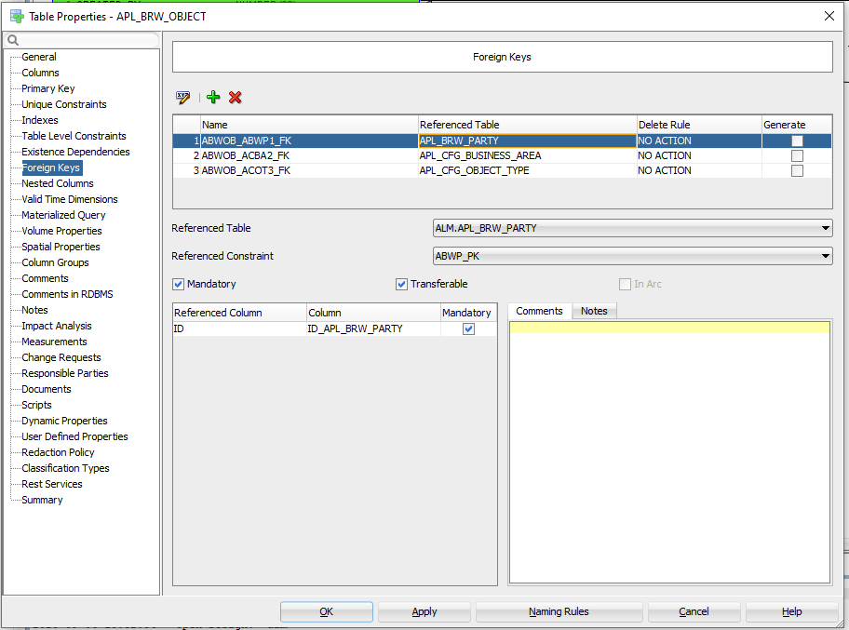Screen dimensions: 849x630
Task: Toggle the Mandatory checkbox for foreign key
Action: coord(179,284)
